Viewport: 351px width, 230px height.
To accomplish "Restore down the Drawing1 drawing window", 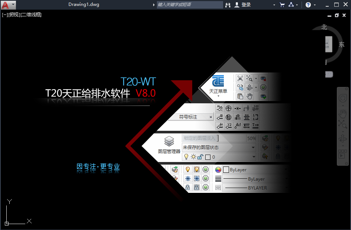I will tap(336, 15).
